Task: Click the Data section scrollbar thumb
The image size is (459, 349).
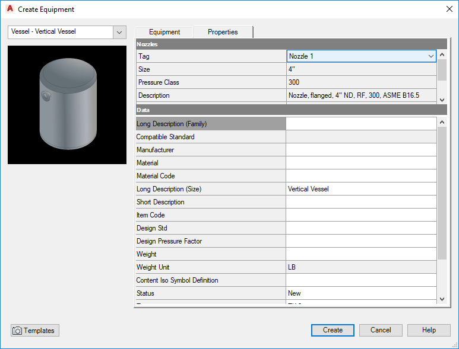Action: pos(442,193)
